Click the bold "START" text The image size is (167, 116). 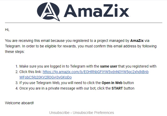coord(117,88)
